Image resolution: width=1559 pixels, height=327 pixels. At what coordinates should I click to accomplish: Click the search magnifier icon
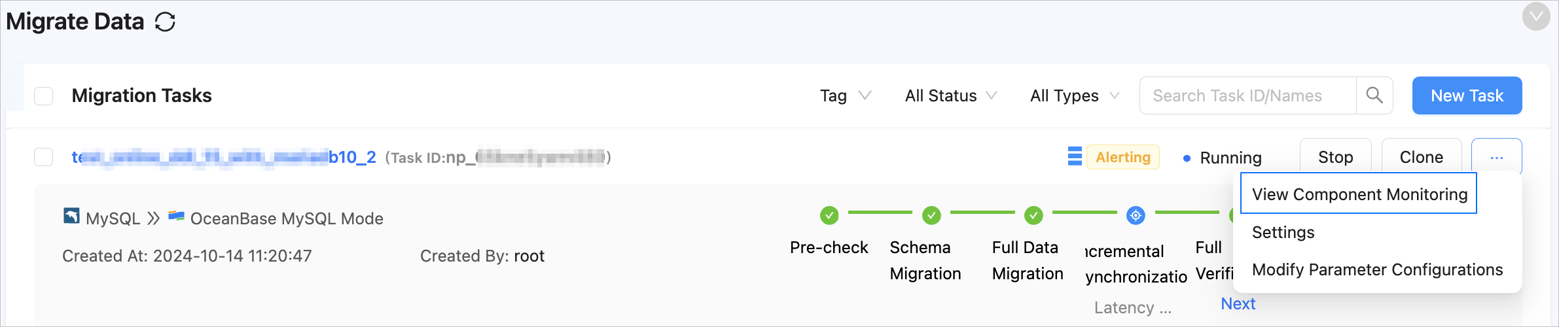tap(1374, 95)
